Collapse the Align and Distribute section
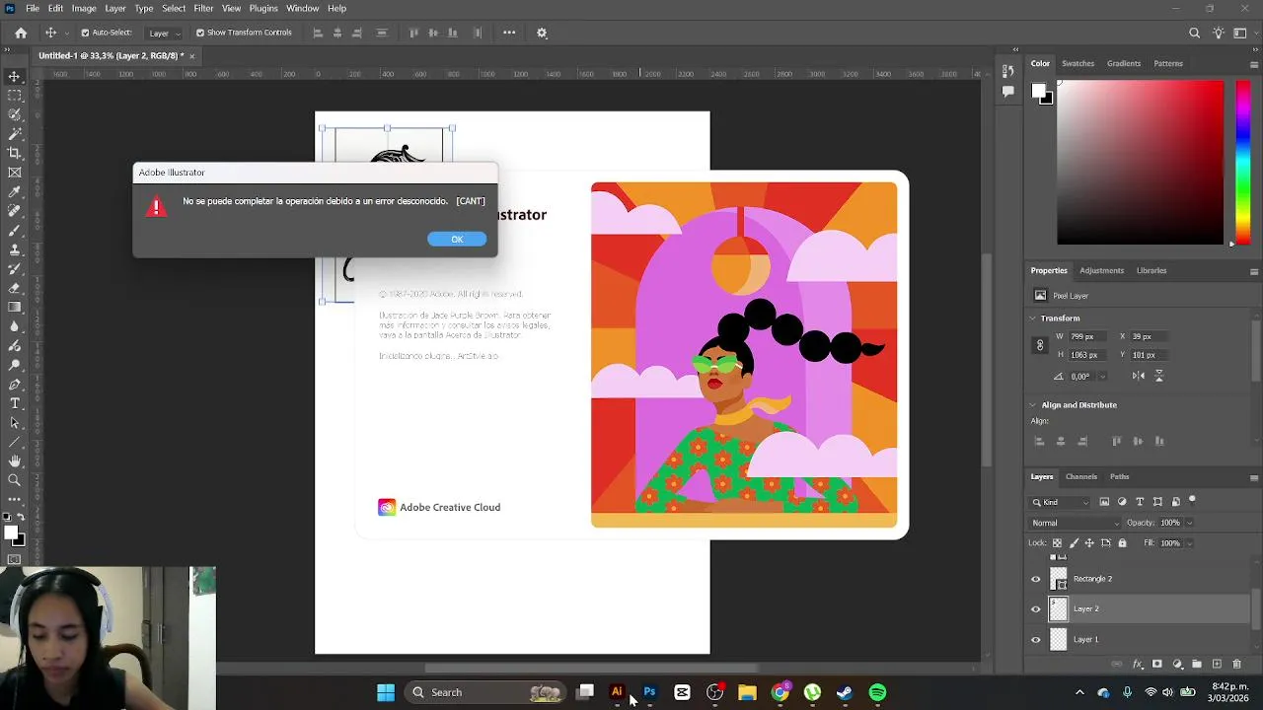The width and height of the screenshot is (1263, 710). click(1033, 405)
